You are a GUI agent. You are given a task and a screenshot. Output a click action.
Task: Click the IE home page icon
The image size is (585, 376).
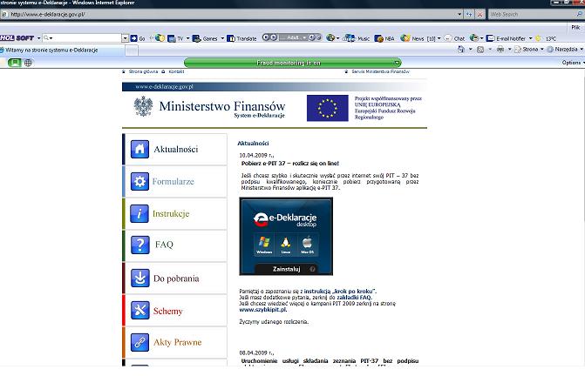(x=461, y=49)
